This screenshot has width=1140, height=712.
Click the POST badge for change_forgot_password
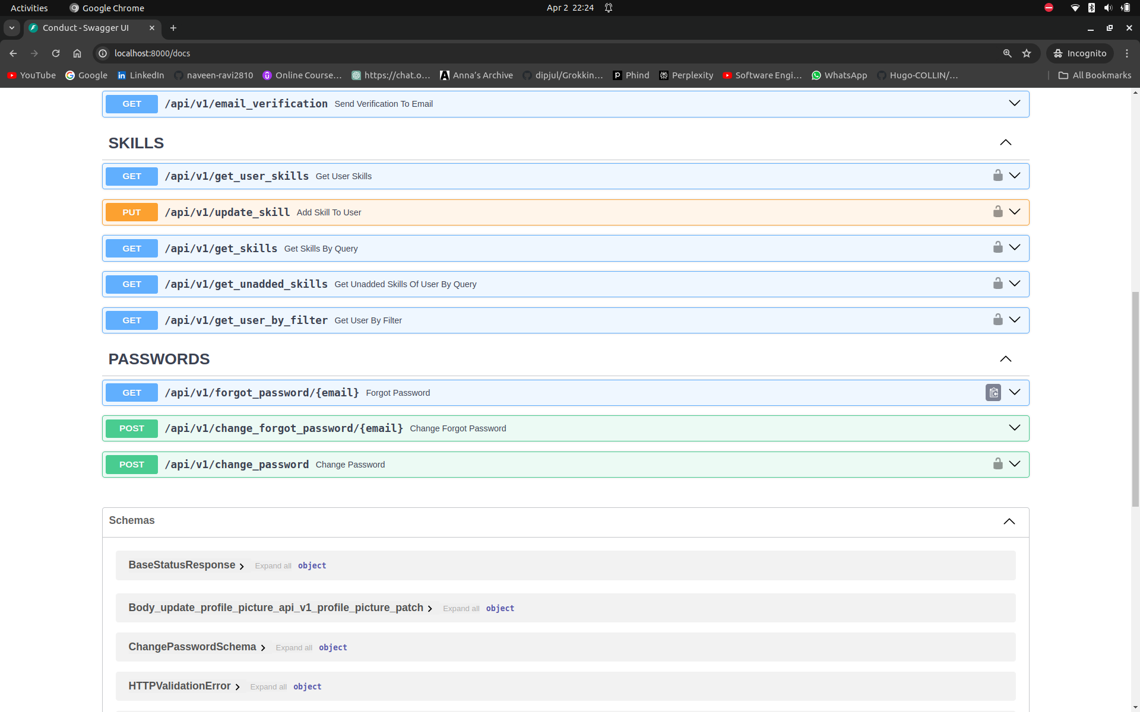pyautogui.click(x=132, y=428)
